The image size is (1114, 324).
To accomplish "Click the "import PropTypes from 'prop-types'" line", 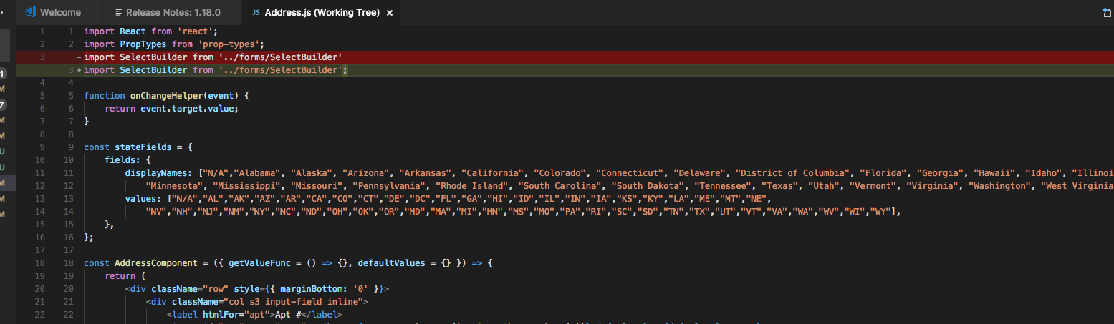I will pyautogui.click(x=174, y=44).
